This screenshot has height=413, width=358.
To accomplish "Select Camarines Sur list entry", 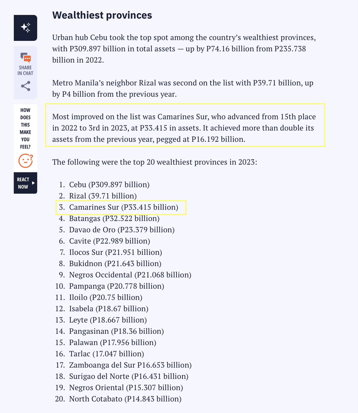I will 121,207.
